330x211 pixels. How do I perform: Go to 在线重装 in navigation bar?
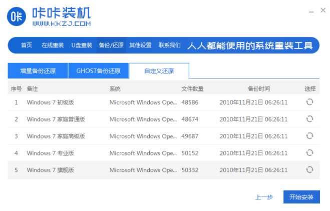(53, 45)
